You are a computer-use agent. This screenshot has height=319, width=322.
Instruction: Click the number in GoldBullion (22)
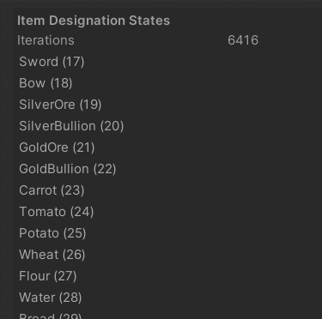click(105, 169)
